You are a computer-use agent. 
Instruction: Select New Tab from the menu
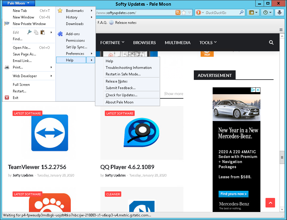(29, 11)
